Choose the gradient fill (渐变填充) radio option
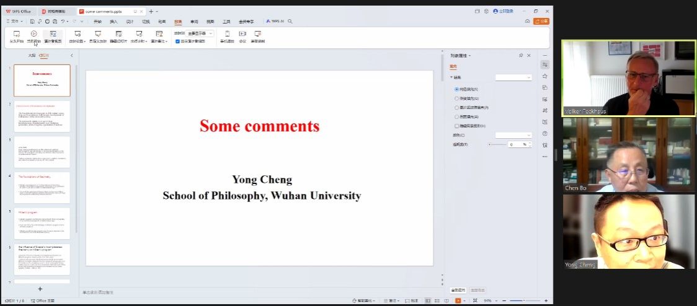The width and height of the screenshot is (697, 306). click(457, 98)
